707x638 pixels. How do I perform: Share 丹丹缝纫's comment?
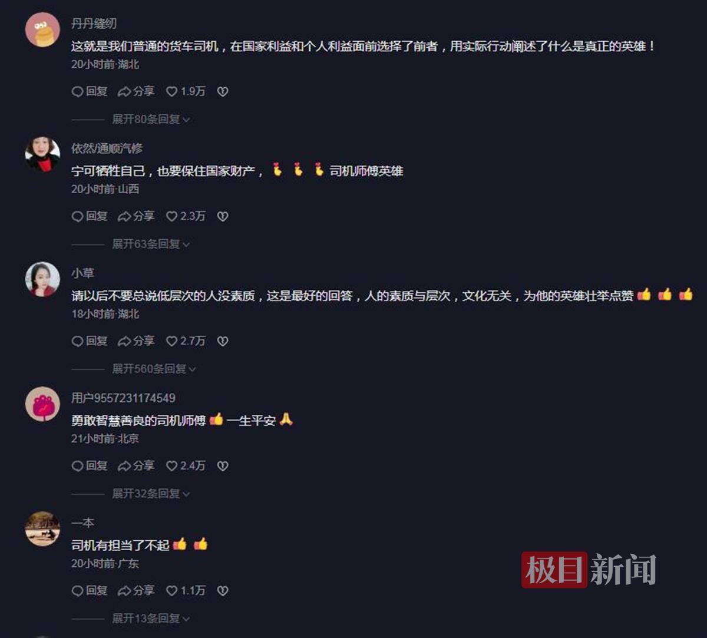coord(136,91)
